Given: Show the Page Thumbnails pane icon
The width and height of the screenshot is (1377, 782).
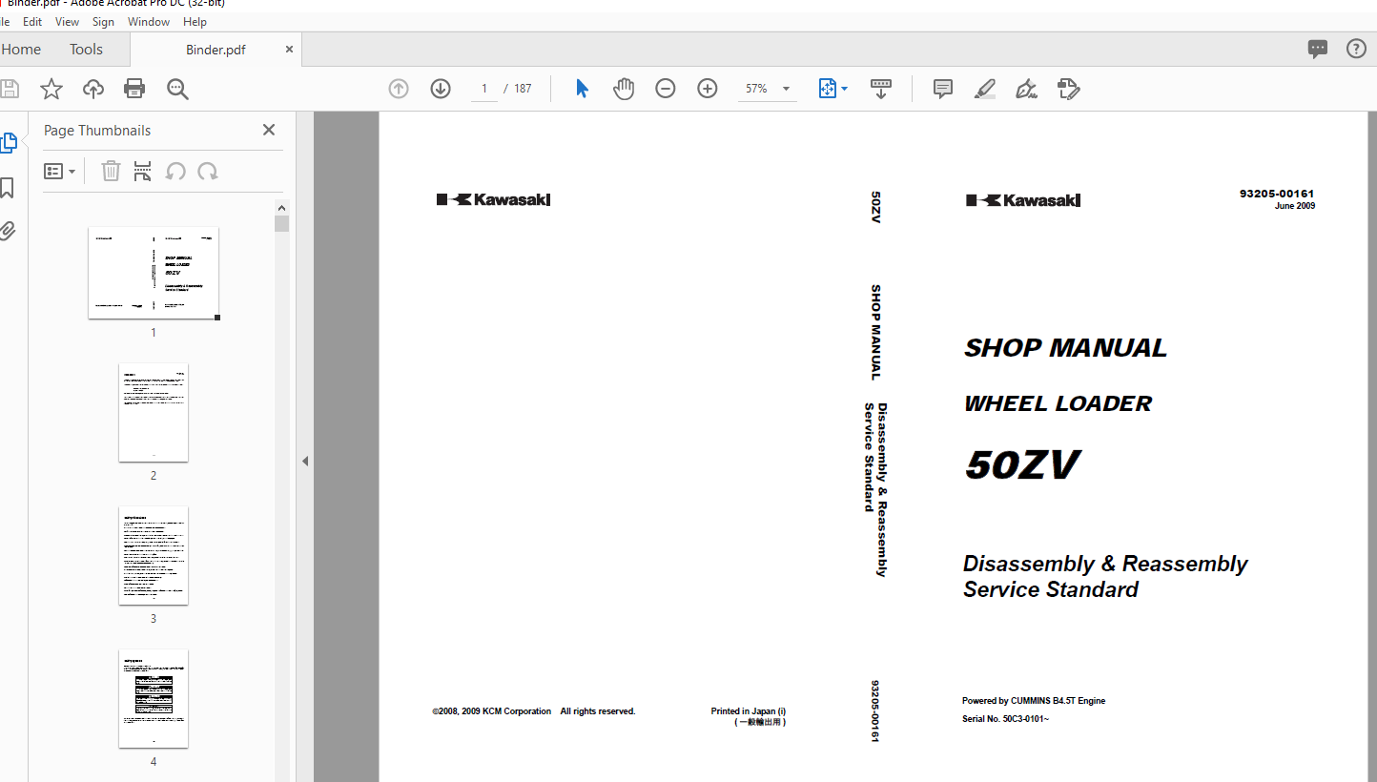Looking at the screenshot, I should tap(8, 143).
